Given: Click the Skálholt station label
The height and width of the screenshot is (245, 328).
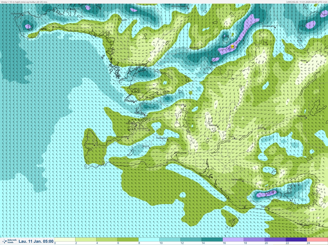Looking at the screenshot, I should point(213,125).
